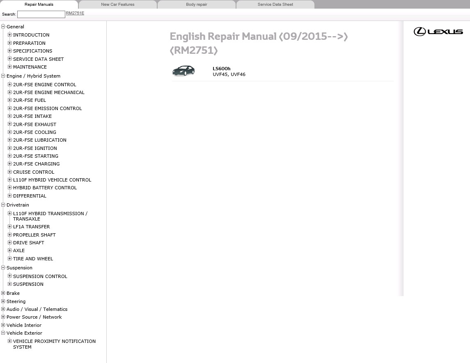Expand the DRIVE SHAFT node

click(x=9, y=242)
